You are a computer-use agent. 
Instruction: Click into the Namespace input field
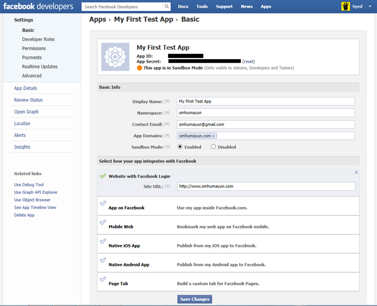pyautogui.click(x=266, y=113)
